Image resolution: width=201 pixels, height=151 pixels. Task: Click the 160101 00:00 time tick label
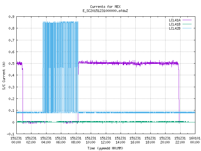pos(195,140)
